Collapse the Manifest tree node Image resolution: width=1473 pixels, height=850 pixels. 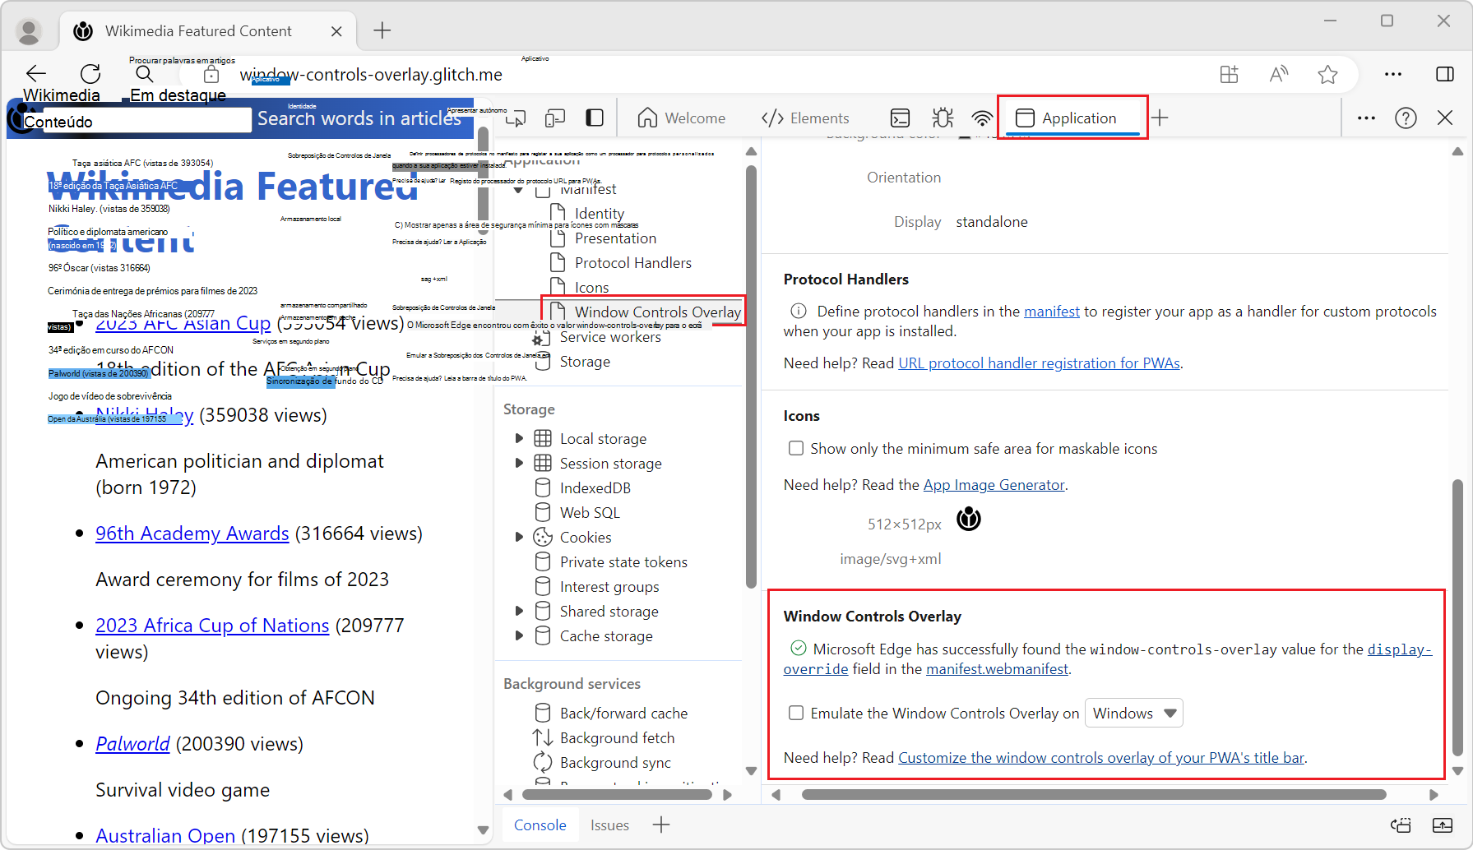coord(518,190)
